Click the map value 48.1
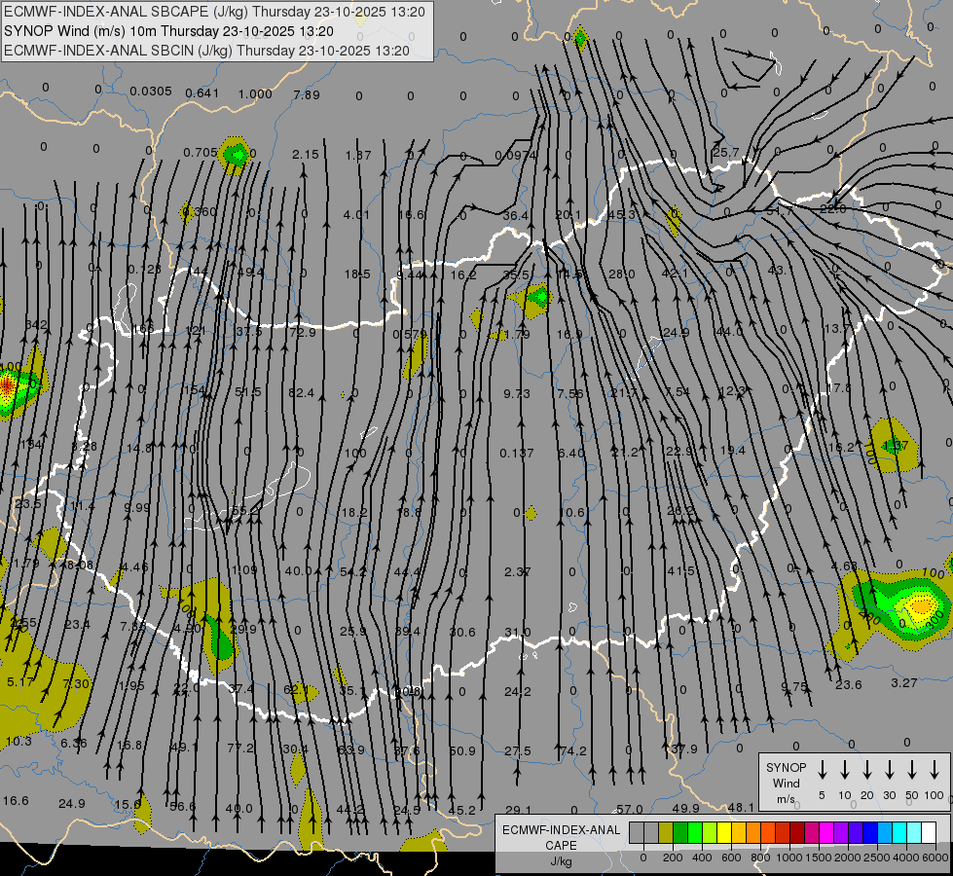The image size is (953, 876). [x=741, y=807]
